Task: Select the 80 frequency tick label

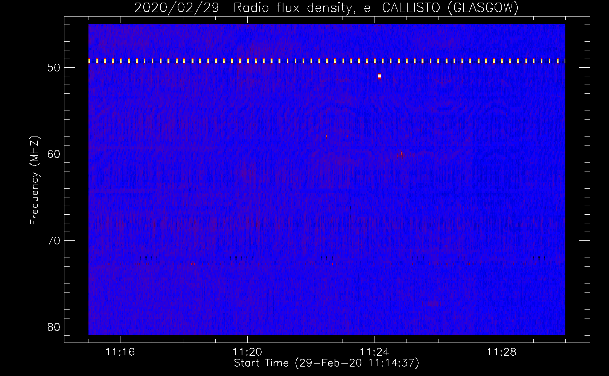Action: point(54,327)
